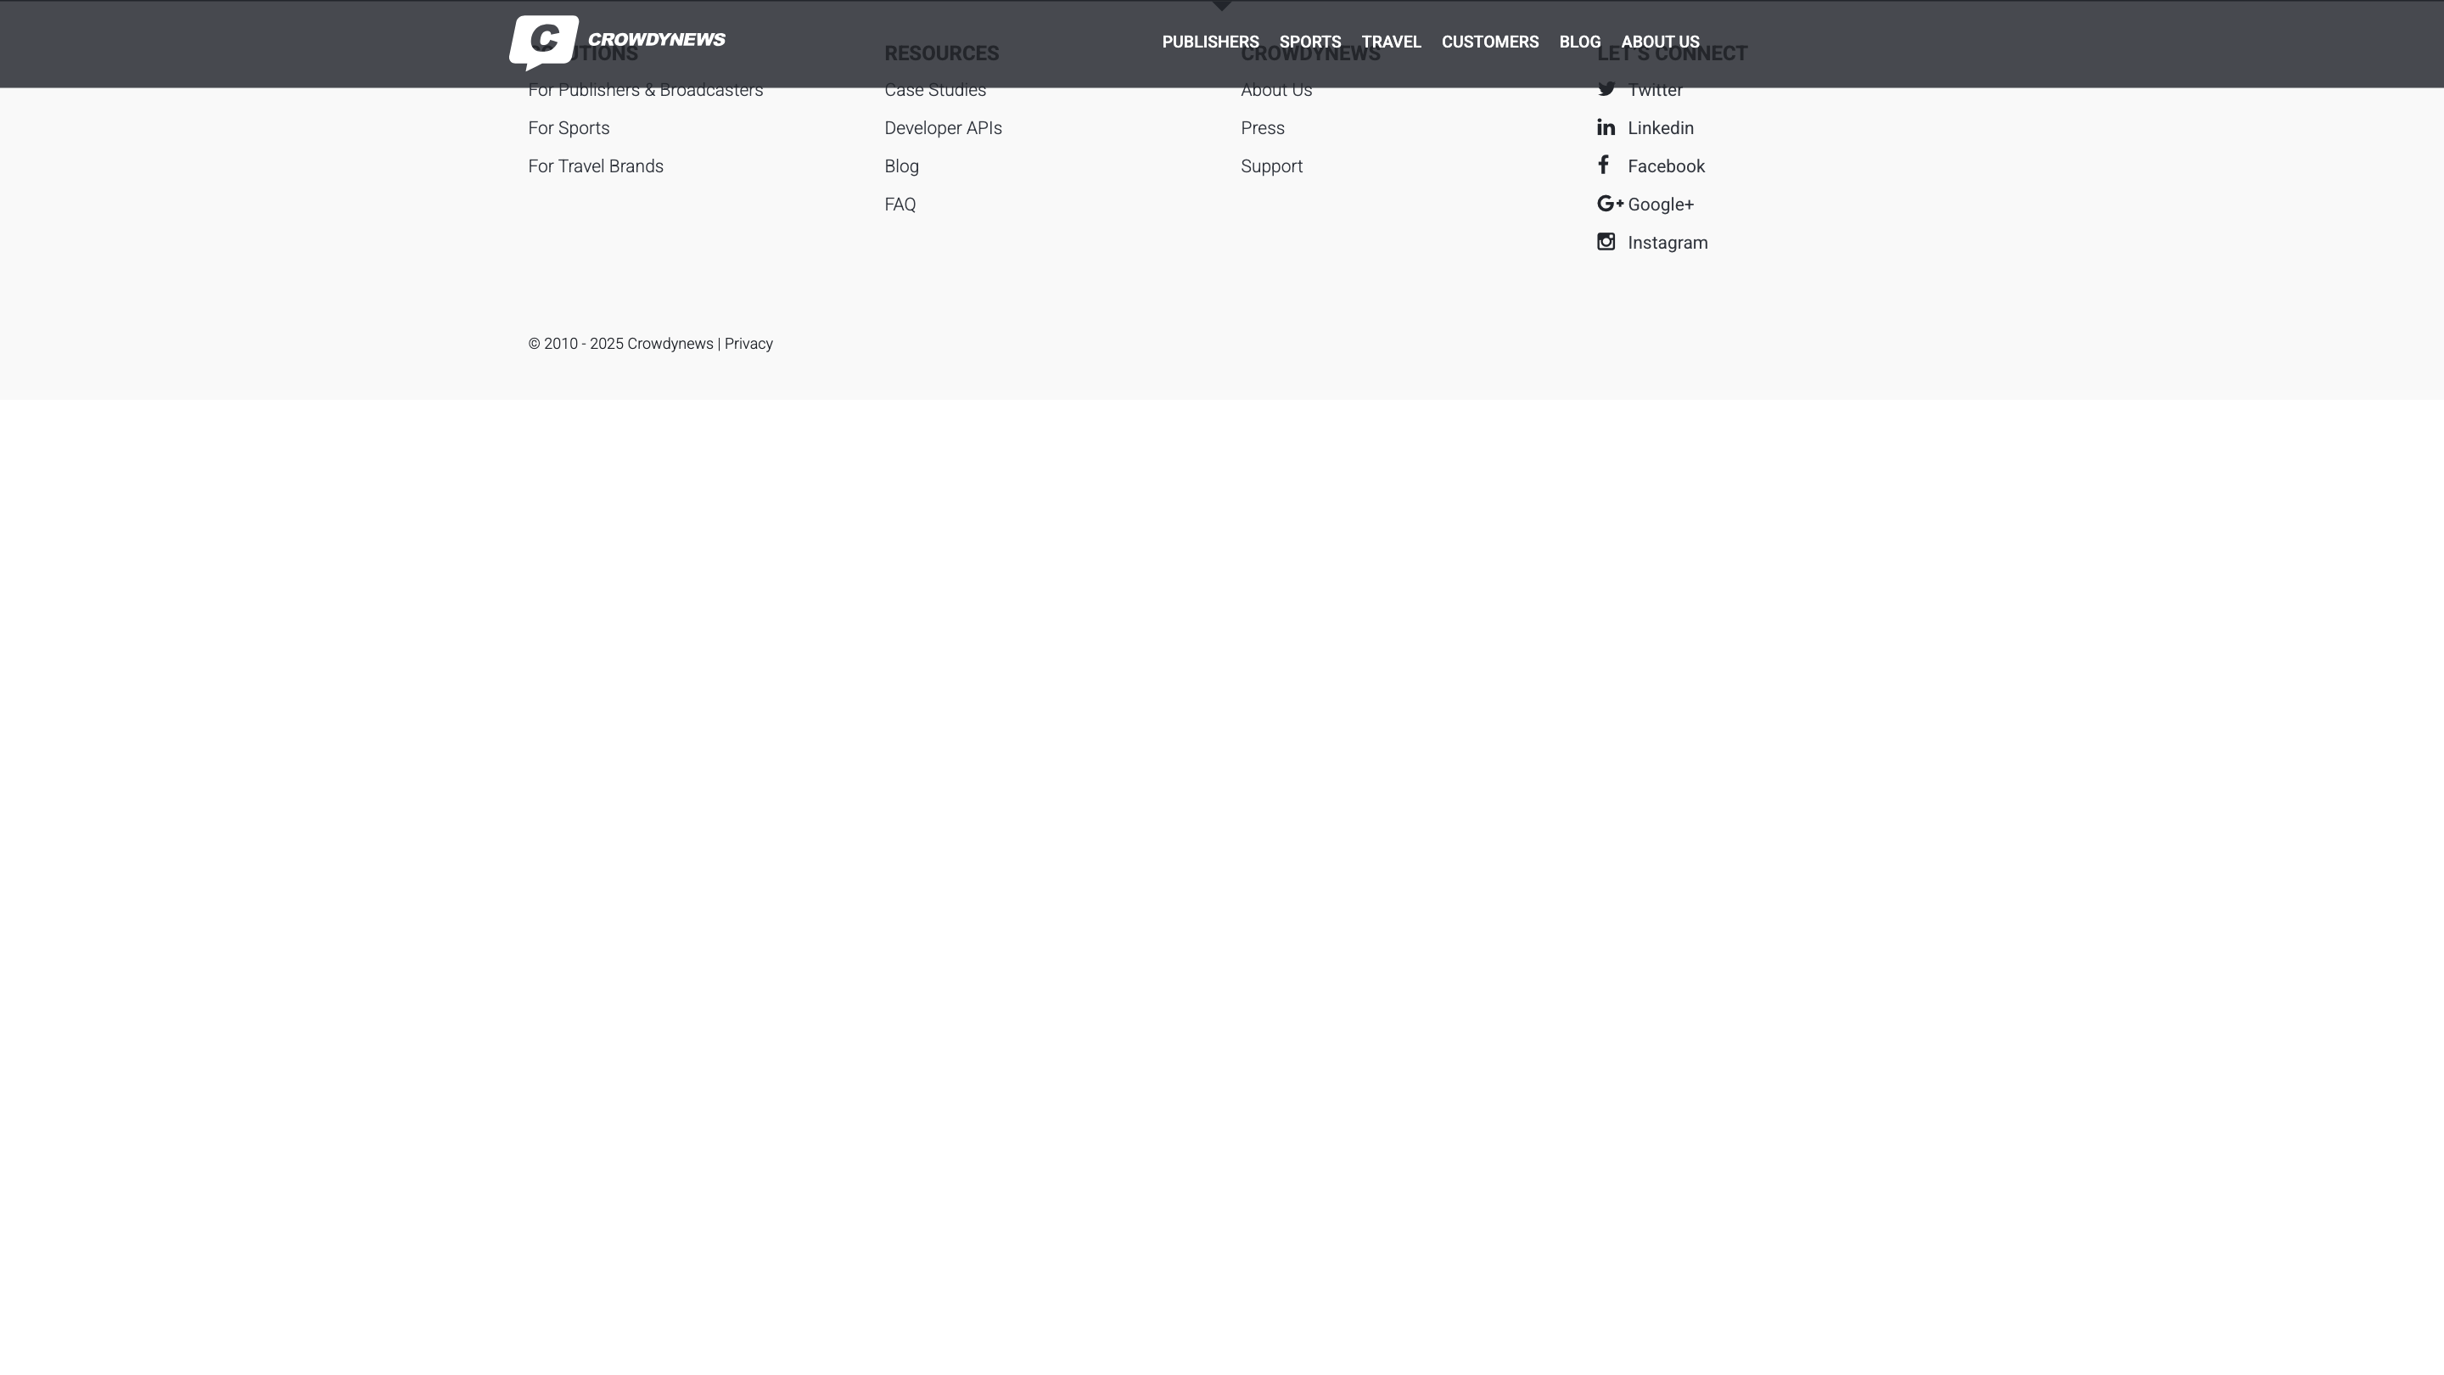
Task: Select Customers in navigation bar
Action: tap(1489, 42)
